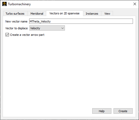
Task: Click the 'Vector to displace' label
Action: click(17, 28)
